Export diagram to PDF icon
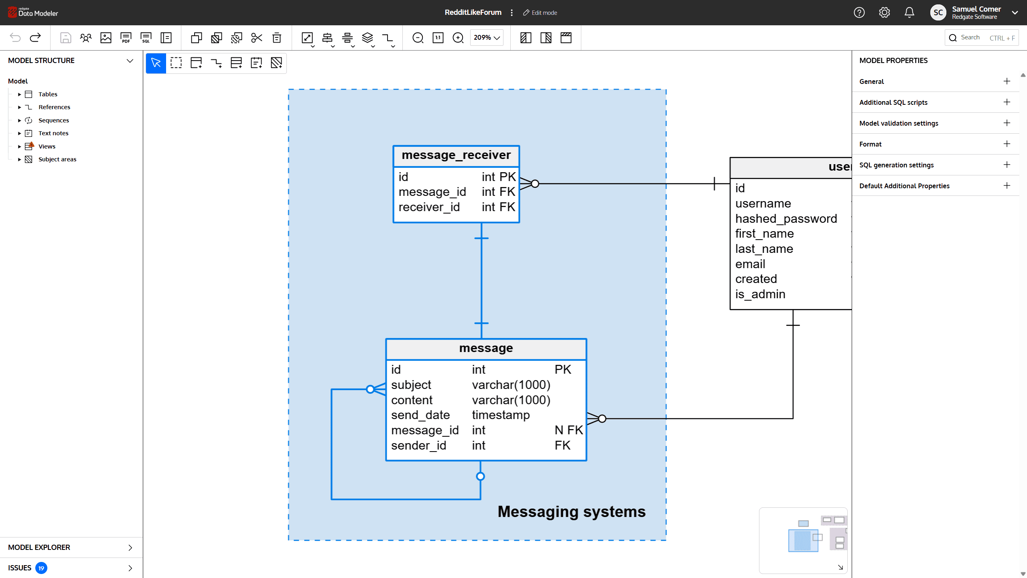The height and width of the screenshot is (578, 1027). (x=126, y=38)
